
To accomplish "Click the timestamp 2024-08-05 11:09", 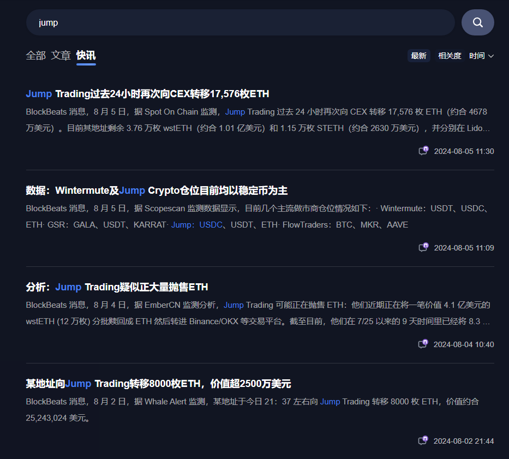I will point(464,248).
